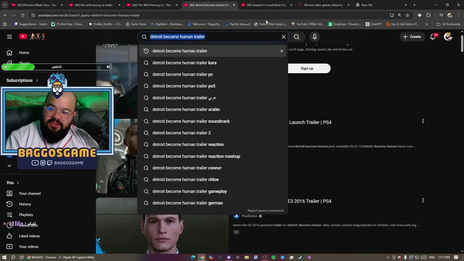Open more options for E3 2016 Trailer video
Viewport: 464px width, 261px height.
[423, 200]
